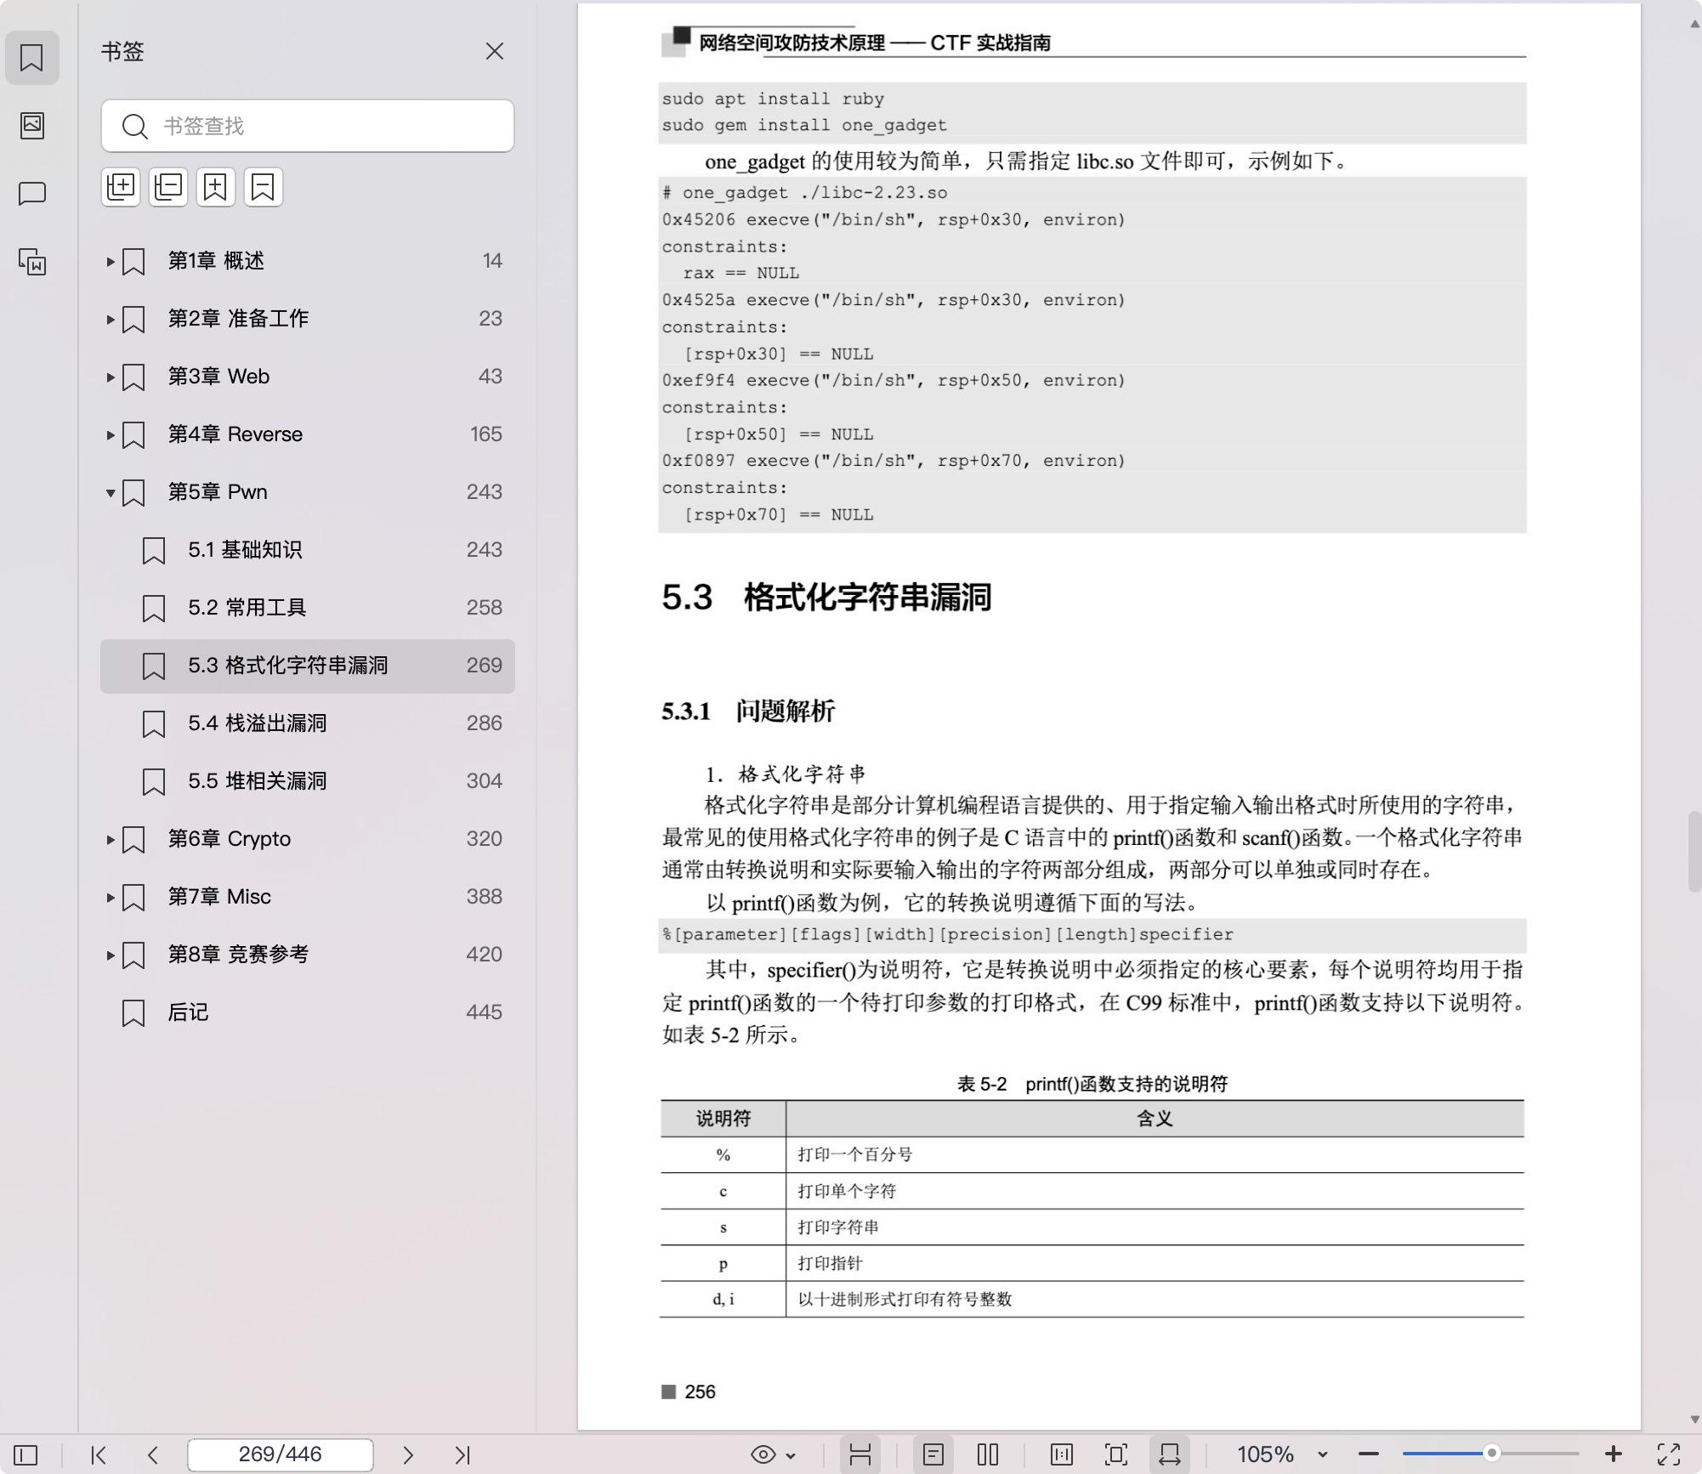Jump to the last page
The height and width of the screenshot is (1474, 1702).
pyautogui.click(x=462, y=1455)
